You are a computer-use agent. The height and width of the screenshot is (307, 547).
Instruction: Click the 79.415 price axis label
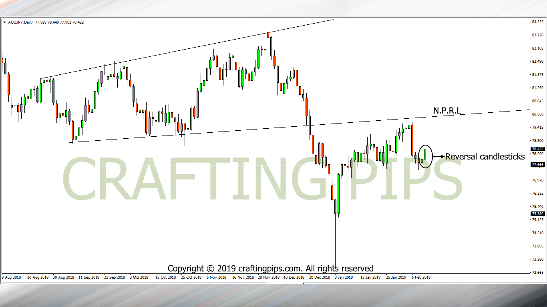[537, 128]
